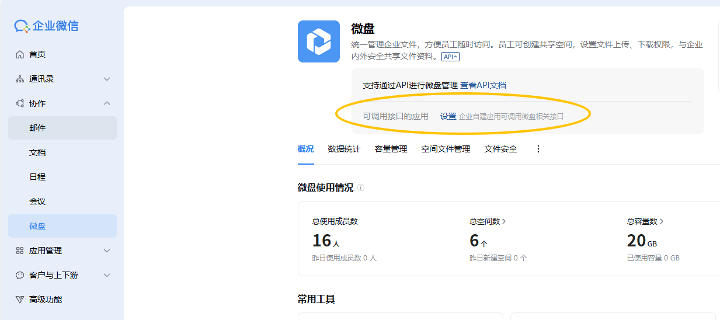
Task: Click the 客户与上下游 chat icon
Action: 20,275
